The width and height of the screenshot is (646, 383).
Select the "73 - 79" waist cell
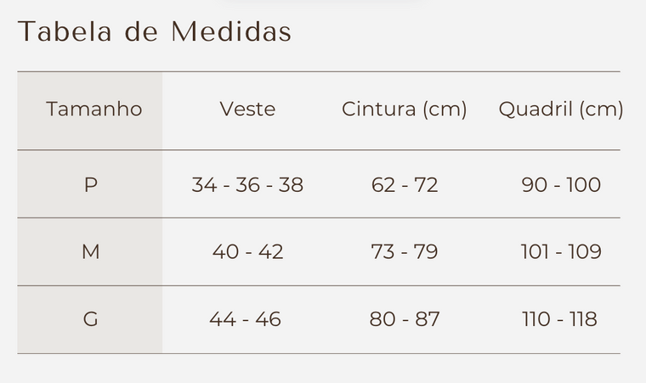405,251
